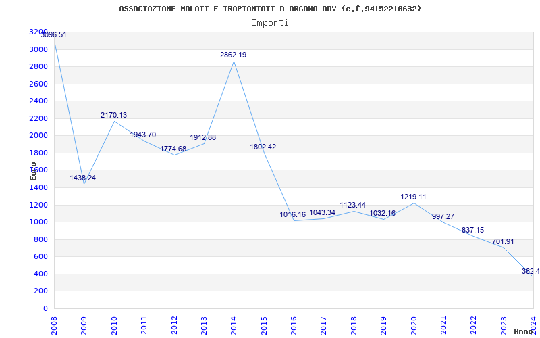Select the 1912.88 data label
Viewport: 540px width, 338px height.
click(x=203, y=138)
